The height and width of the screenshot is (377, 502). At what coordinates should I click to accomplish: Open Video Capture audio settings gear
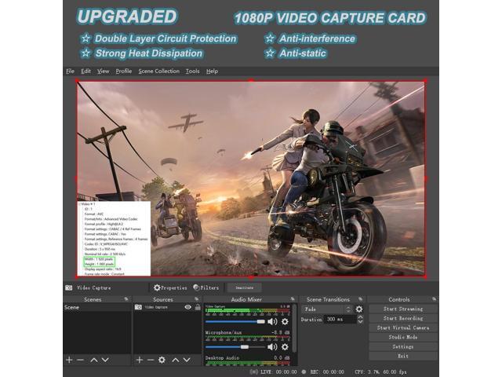pos(285,321)
